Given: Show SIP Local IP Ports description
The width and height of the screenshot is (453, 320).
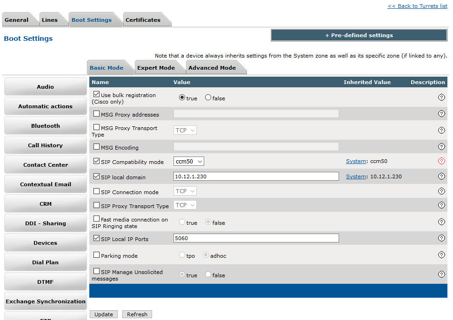Looking at the screenshot, I should tap(441, 238).
